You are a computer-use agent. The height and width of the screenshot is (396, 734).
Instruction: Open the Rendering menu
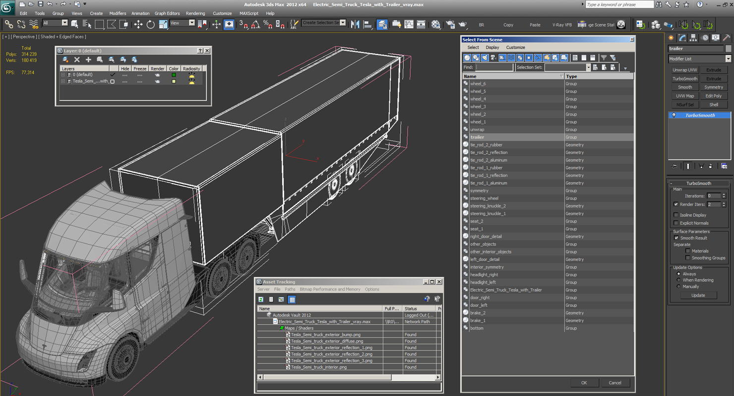click(x=195, y=13)
